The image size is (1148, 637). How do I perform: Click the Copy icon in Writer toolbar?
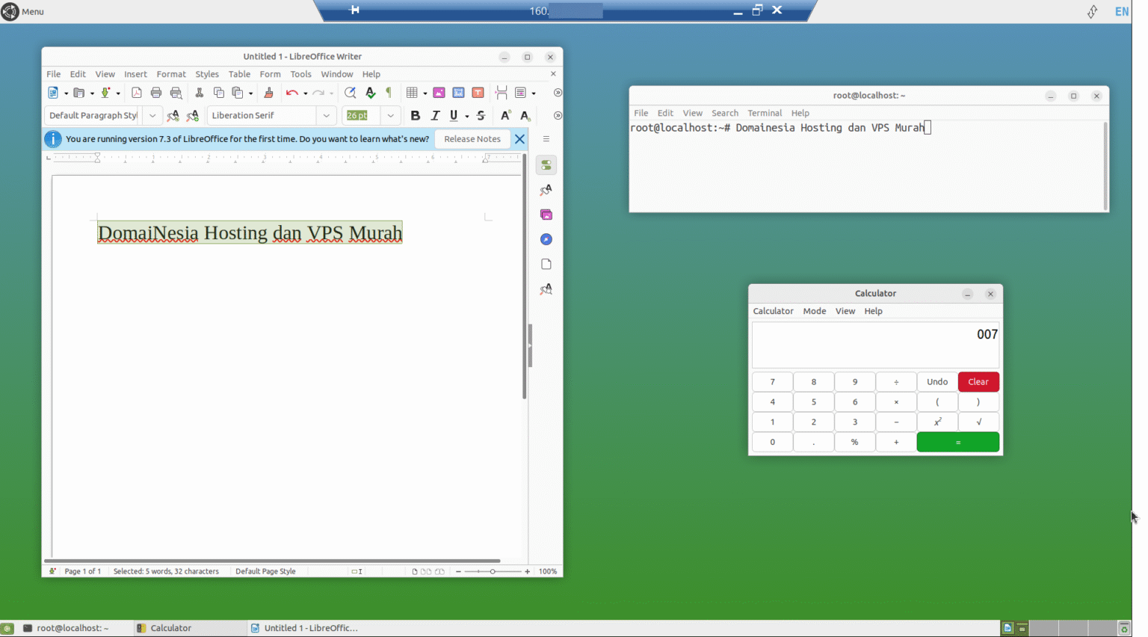tap(219, 93)
